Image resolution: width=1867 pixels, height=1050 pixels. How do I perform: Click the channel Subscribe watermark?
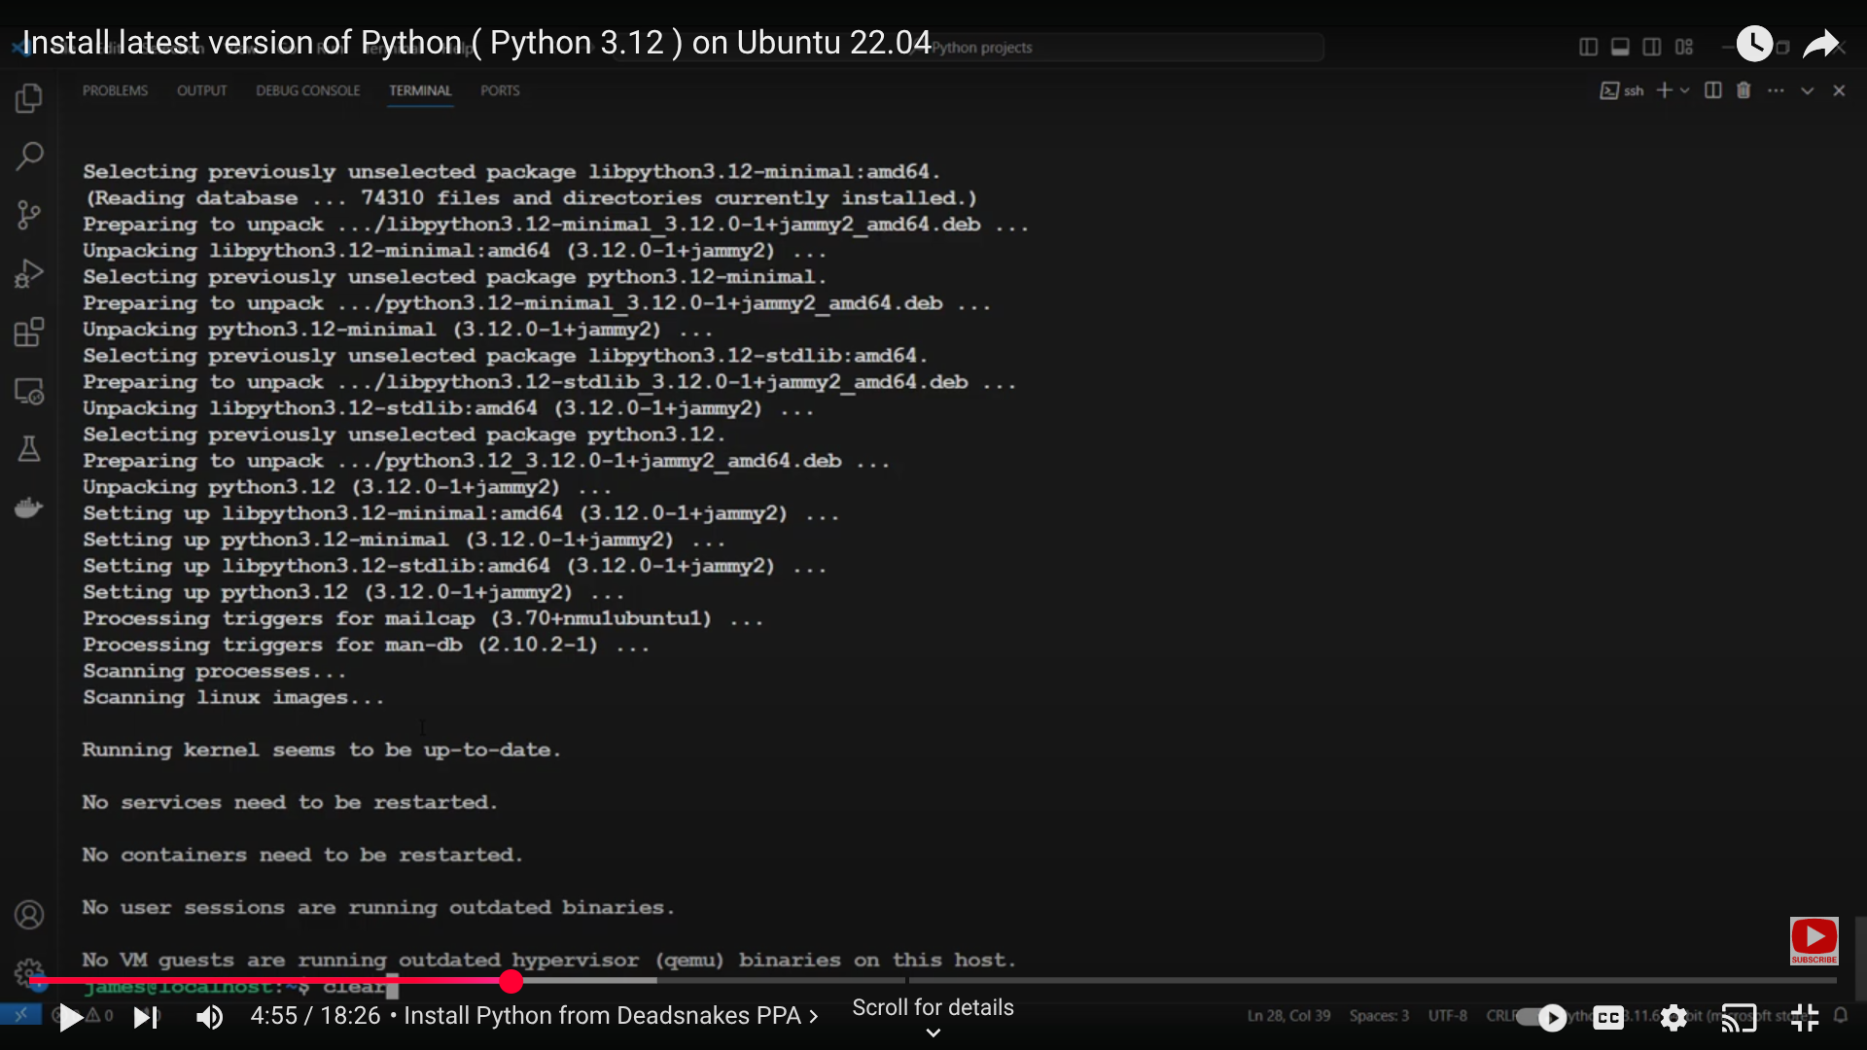[1814, 940]
